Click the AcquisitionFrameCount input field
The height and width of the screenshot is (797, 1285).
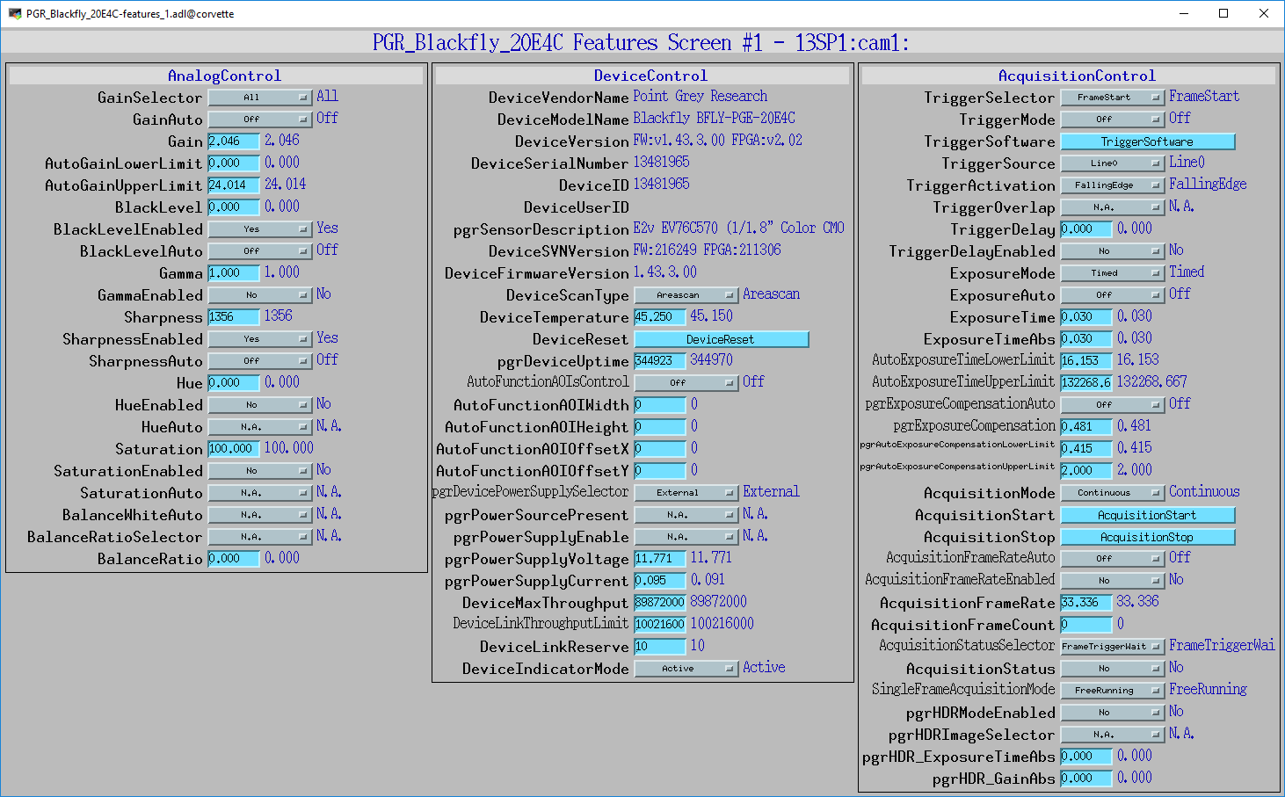click(x=1086, y=625)
